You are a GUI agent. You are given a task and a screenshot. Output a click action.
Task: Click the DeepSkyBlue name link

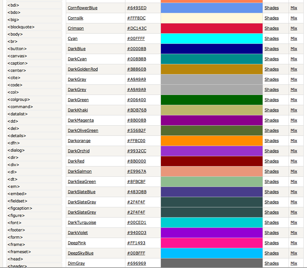click(x=81, y=253)
